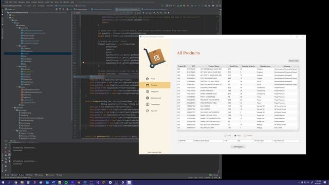Screen dimensions: 329x185
Task: Click the Project panel settings gear icon
Action: tap(67, 9)
